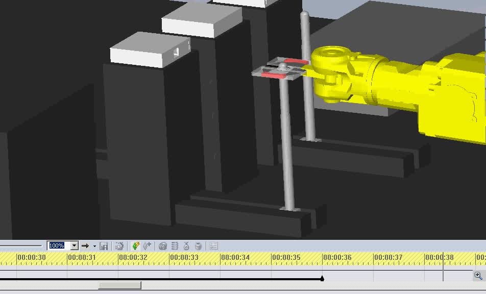Image resolution: width=486 pixels, height=294 pixels.
Task: Click the 100% zoom percentage field
Action: coord(59,246)
